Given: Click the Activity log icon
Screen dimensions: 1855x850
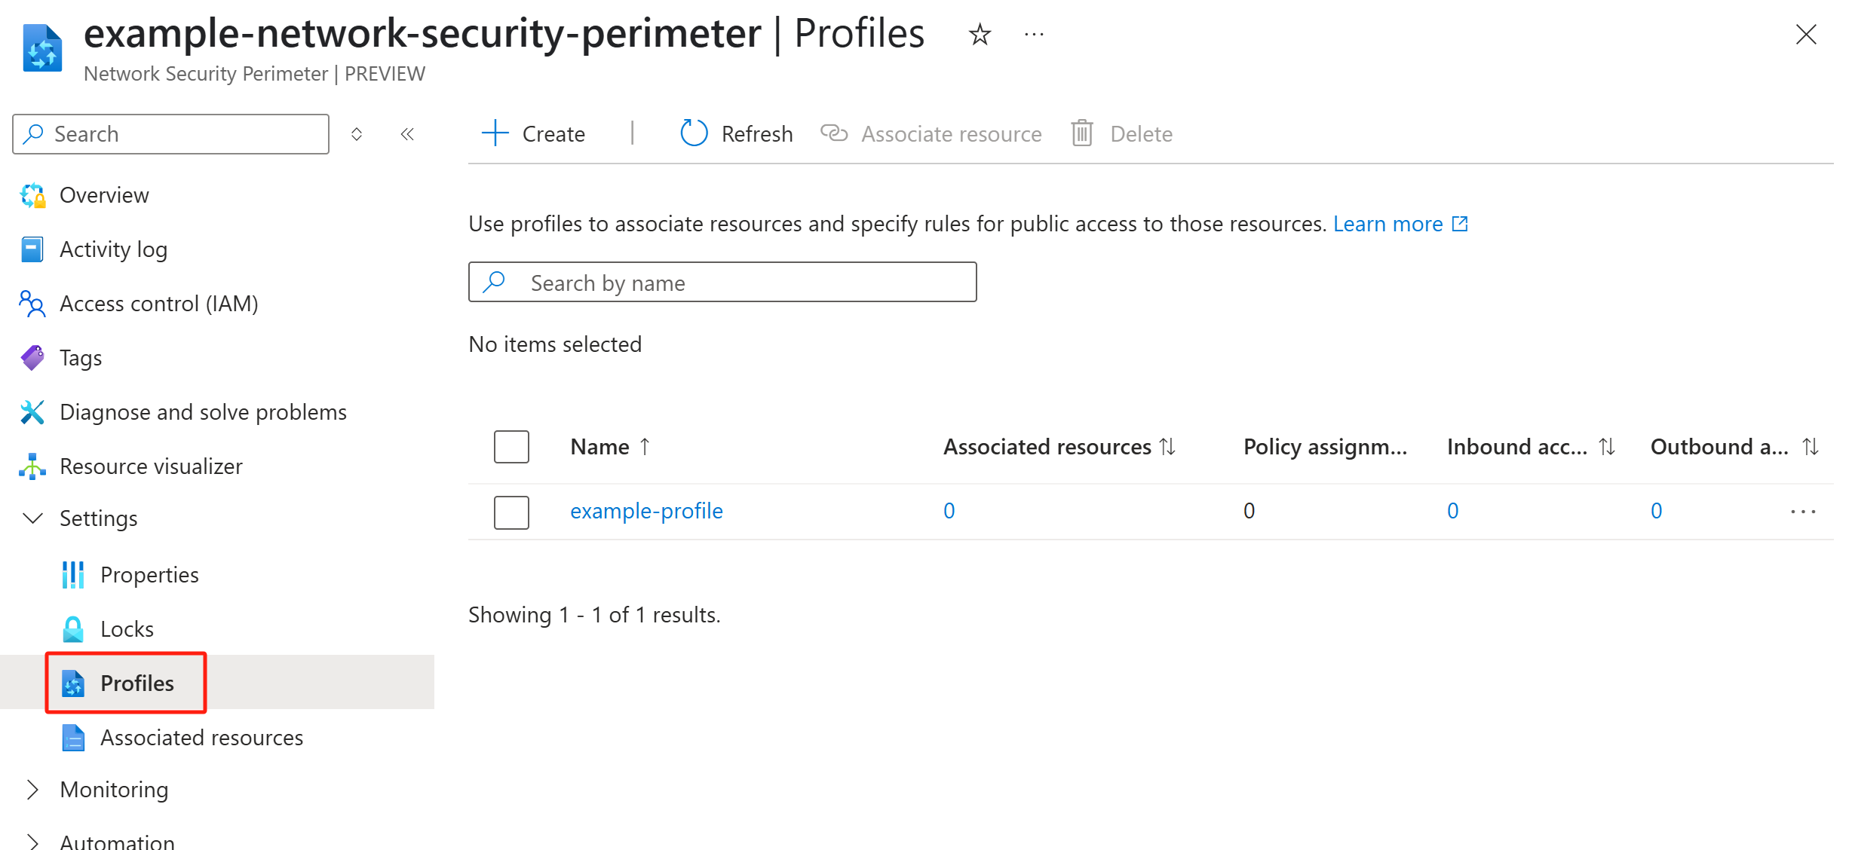Looking at the screenshot, I should [x=32, y=249].
